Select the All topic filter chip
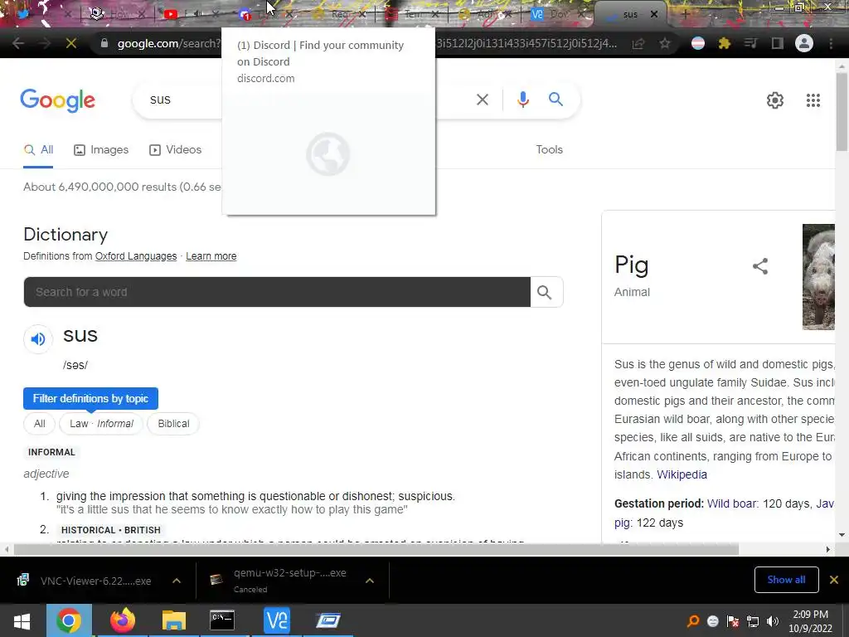 (x=40, y=424)
